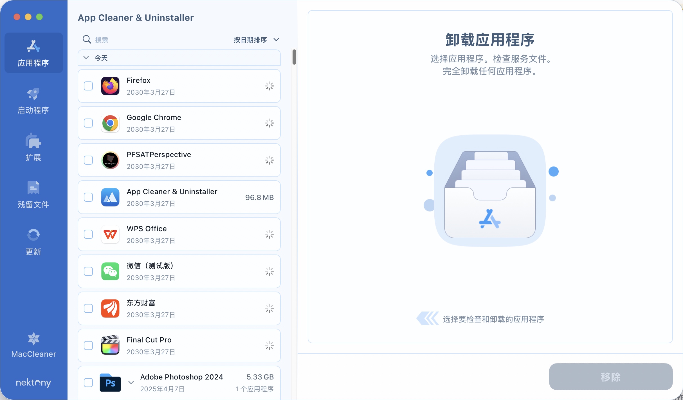Click the Adobe Photoshop 2024 Ps icon
Image resolution: width=683 pixels, height=400 pixels.
click(110, 383)
